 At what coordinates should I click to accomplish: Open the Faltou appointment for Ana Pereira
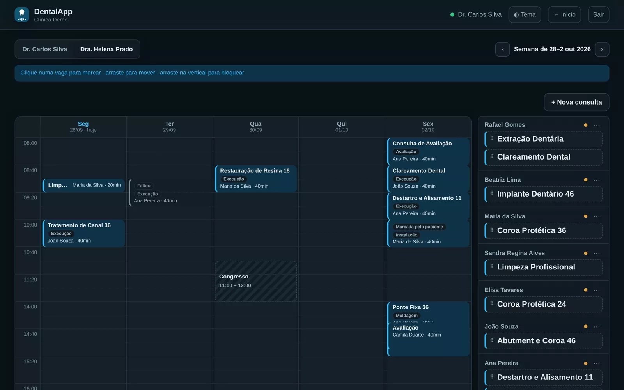pyautogui.click(x=170, y=193)
